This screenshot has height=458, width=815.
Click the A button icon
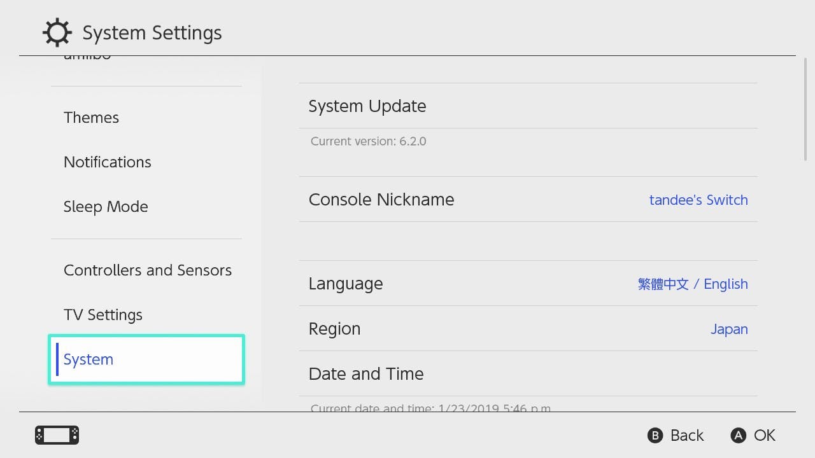coord(738,435)
